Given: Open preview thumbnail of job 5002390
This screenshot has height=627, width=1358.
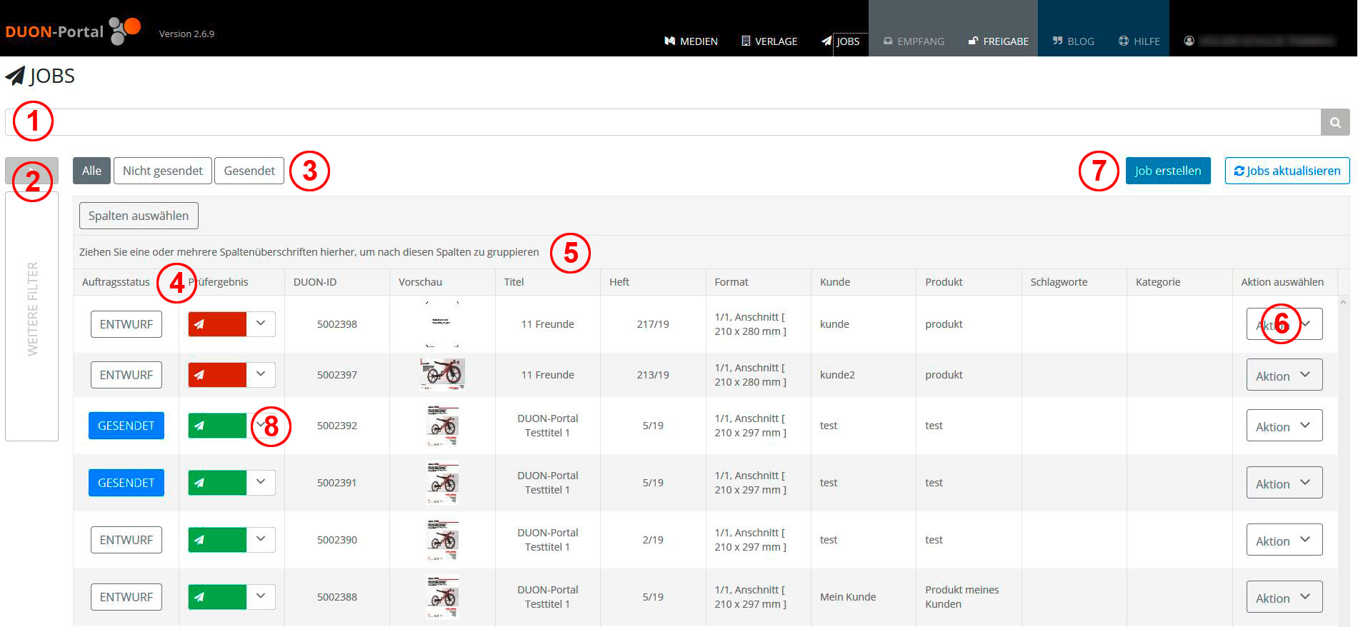Looking at the screenshot, I should tap(443, 540).
